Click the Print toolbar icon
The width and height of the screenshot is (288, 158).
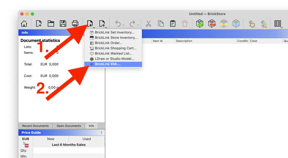pyautogui.click(x=75, y=23)
